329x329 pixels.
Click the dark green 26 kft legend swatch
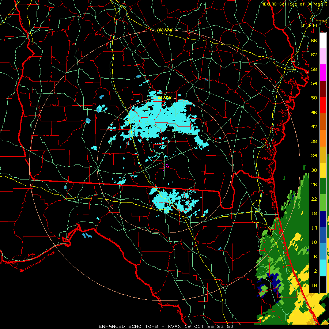point(323,186)
